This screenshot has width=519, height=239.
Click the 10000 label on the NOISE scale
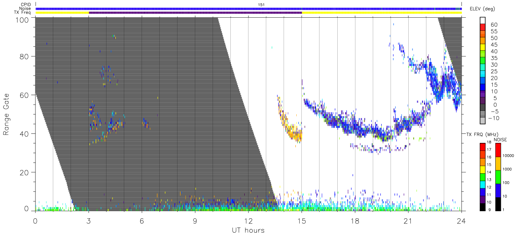[x=509, y=155]
